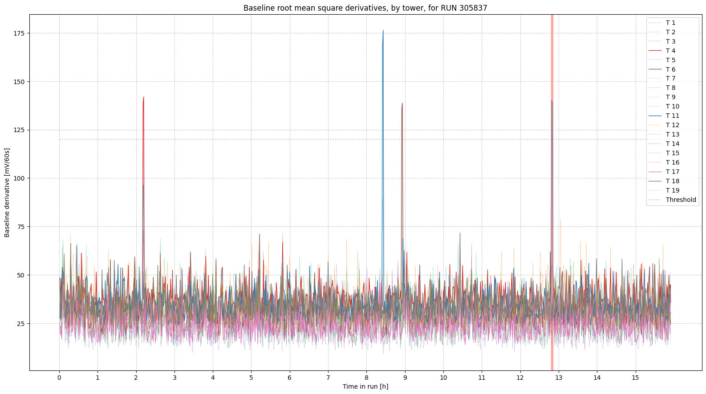The width and height of the screenshot is (706, 394).
Task: Click the red highlighted band near 12.8 hours
Action: click(x=552, y=267)
